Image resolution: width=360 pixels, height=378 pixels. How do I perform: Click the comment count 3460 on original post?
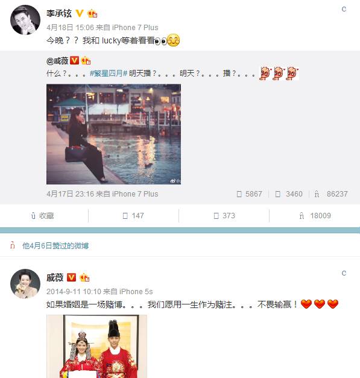pyautogui.click(x=289, y=194)
